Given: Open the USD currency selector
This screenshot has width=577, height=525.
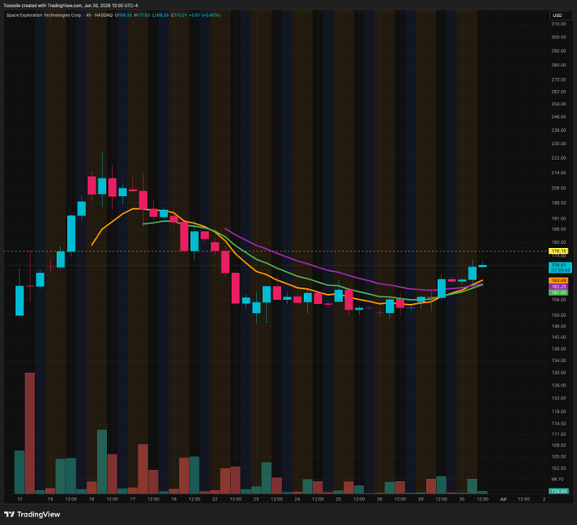Looking at the screenshot, I should [x=561, y=15].
